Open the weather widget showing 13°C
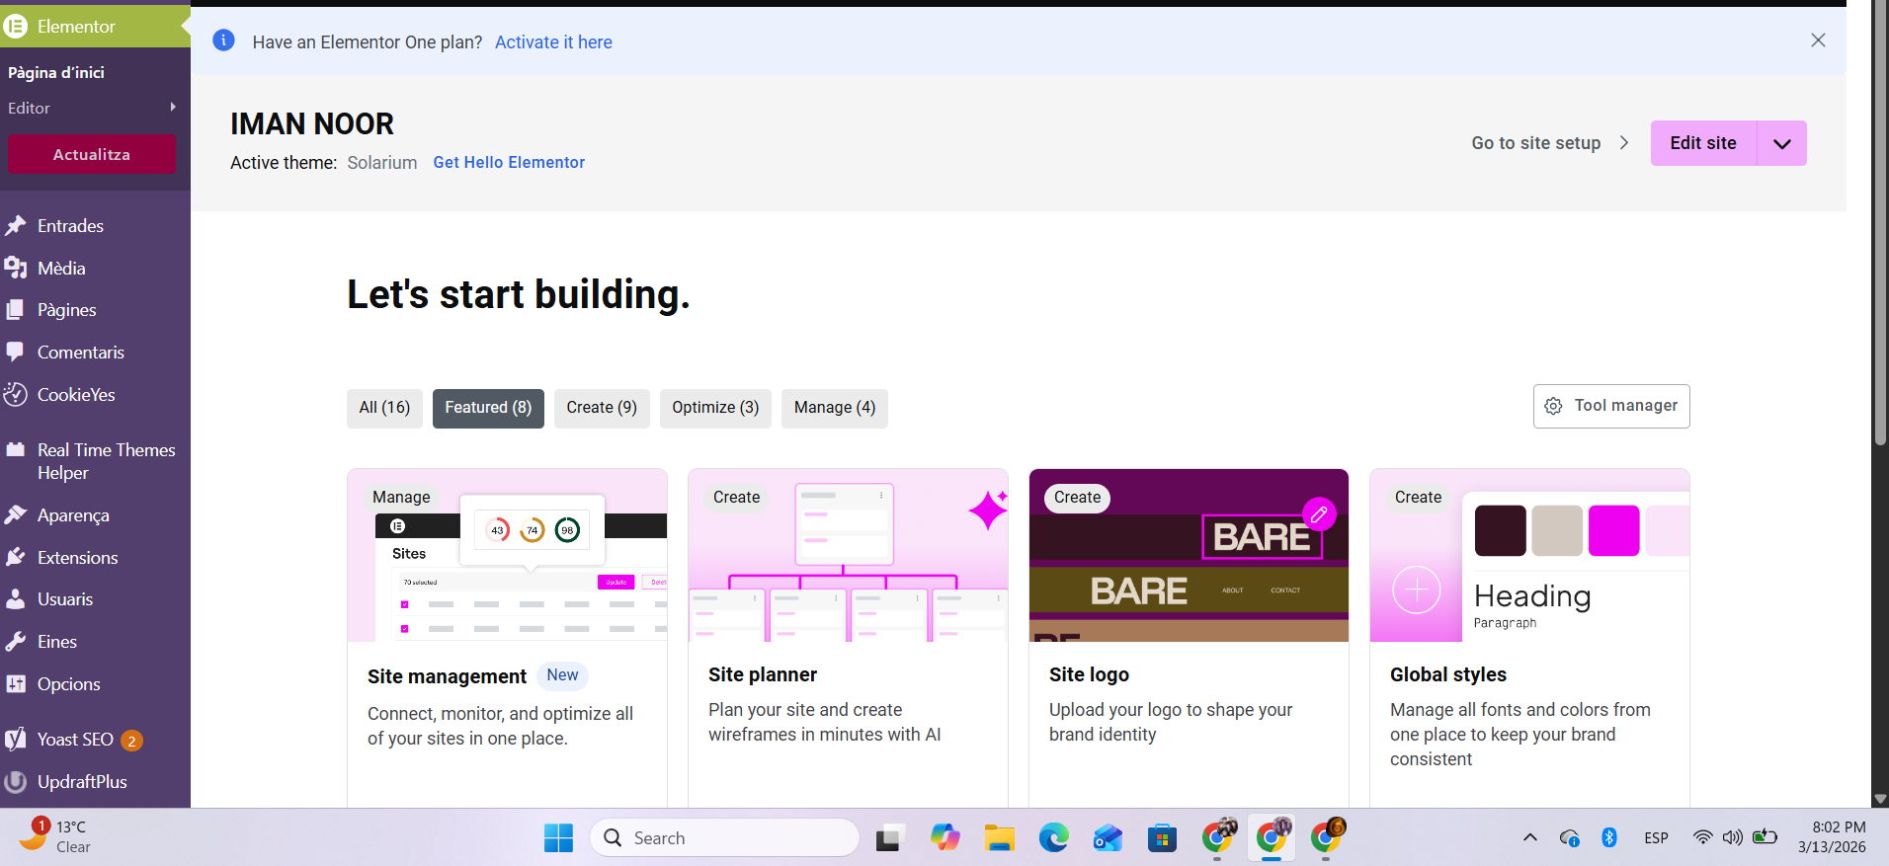Image resolution: width=1889 pixels, height=866 pixels. coord(57,837)
